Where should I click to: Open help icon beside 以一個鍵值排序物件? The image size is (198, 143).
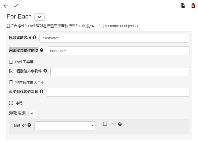[x=45, y=71]
